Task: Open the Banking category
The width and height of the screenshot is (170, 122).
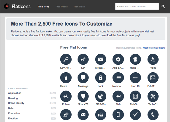Action: 13,98
